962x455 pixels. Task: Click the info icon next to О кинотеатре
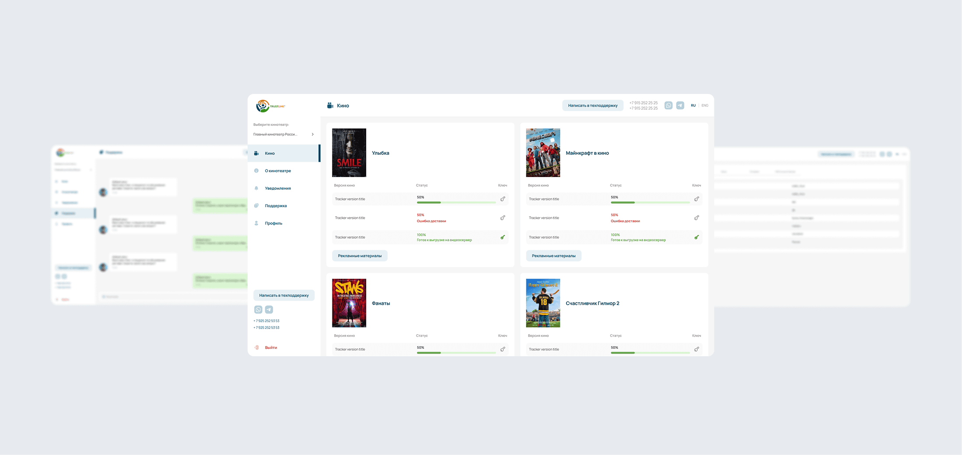256,171
